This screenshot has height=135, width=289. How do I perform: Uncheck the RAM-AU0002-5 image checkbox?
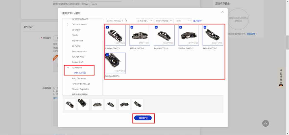coord(108,27)
